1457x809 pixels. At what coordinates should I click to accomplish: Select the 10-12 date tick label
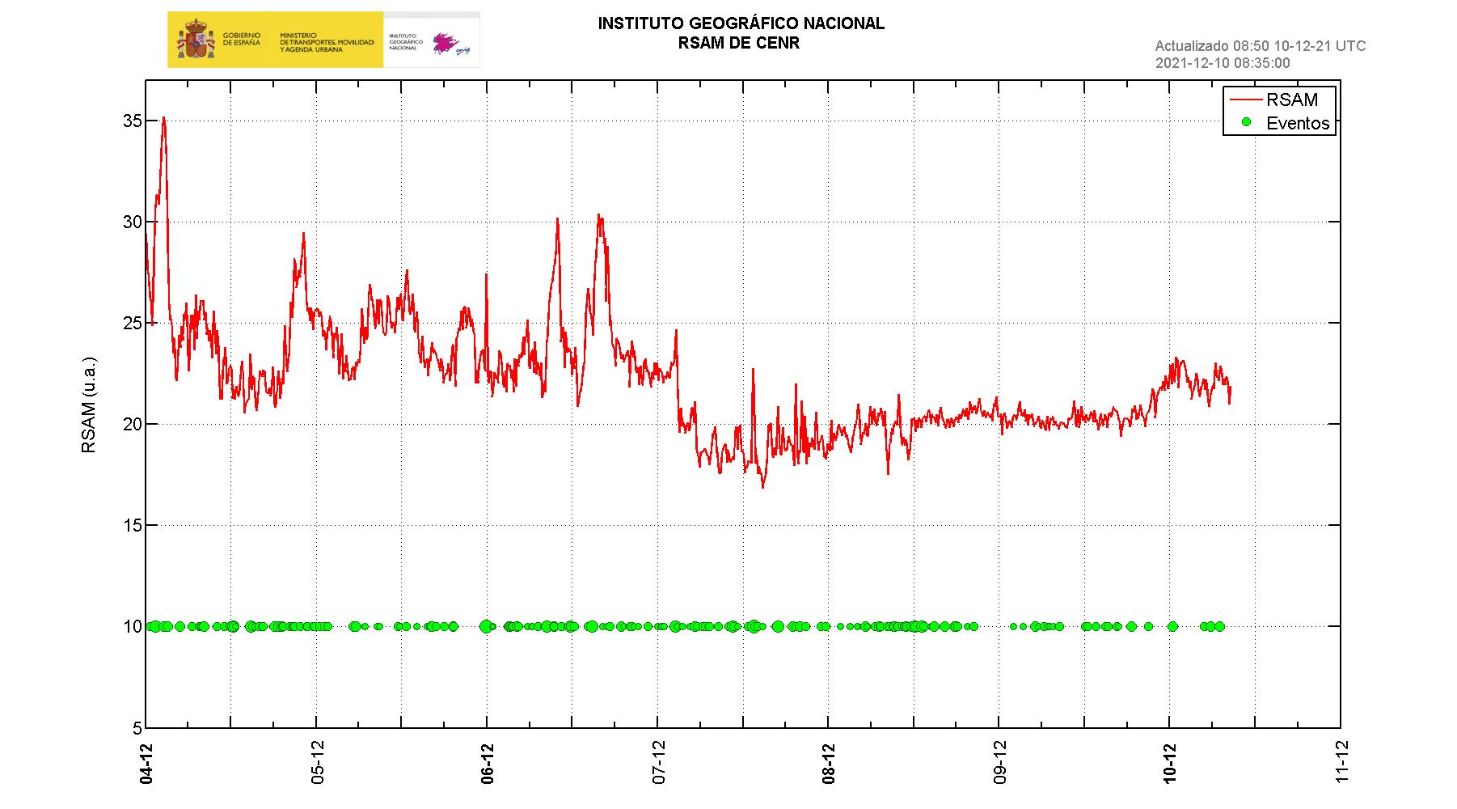1169,763
